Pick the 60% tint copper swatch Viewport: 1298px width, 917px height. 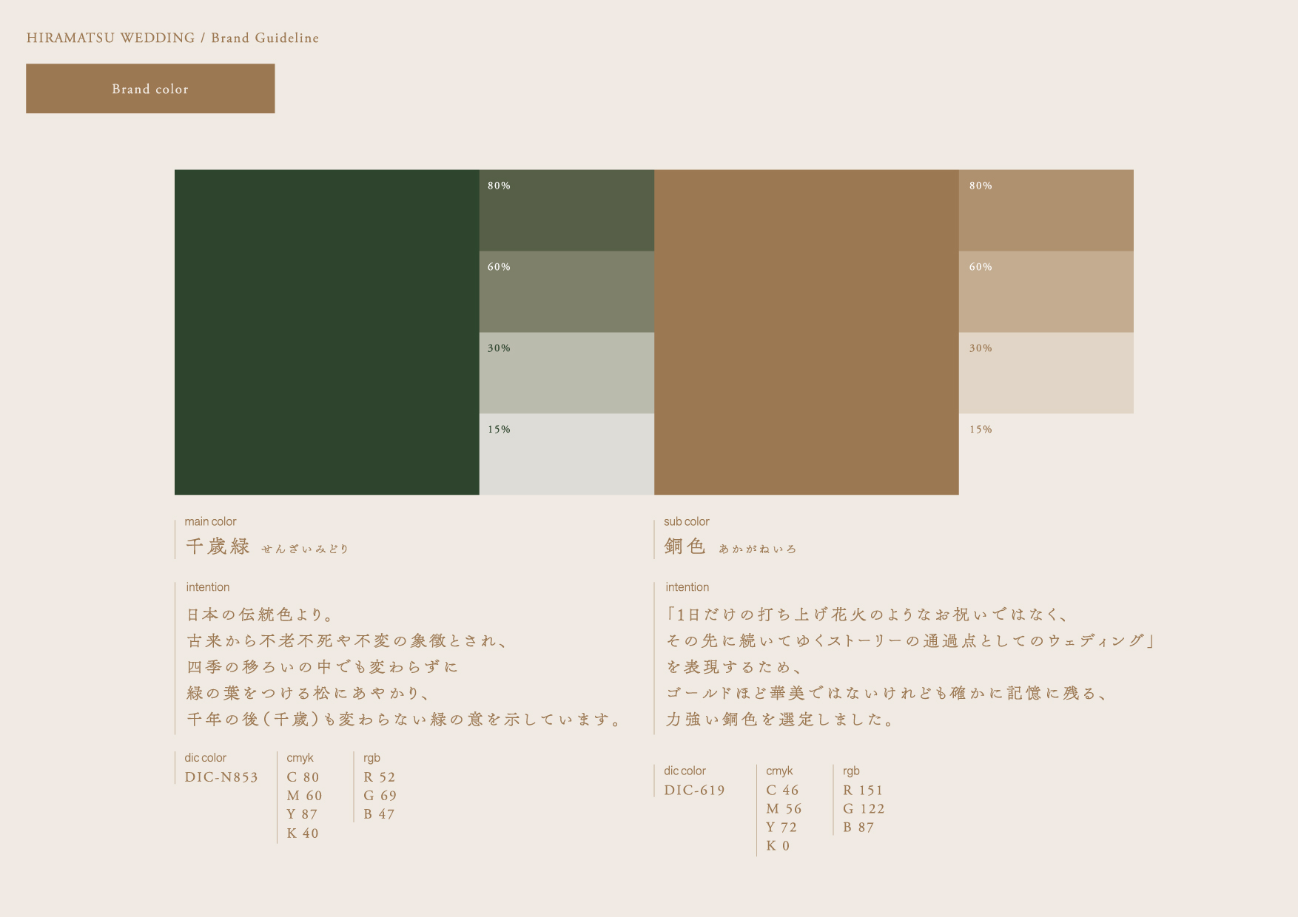[x=1046, y=292]
